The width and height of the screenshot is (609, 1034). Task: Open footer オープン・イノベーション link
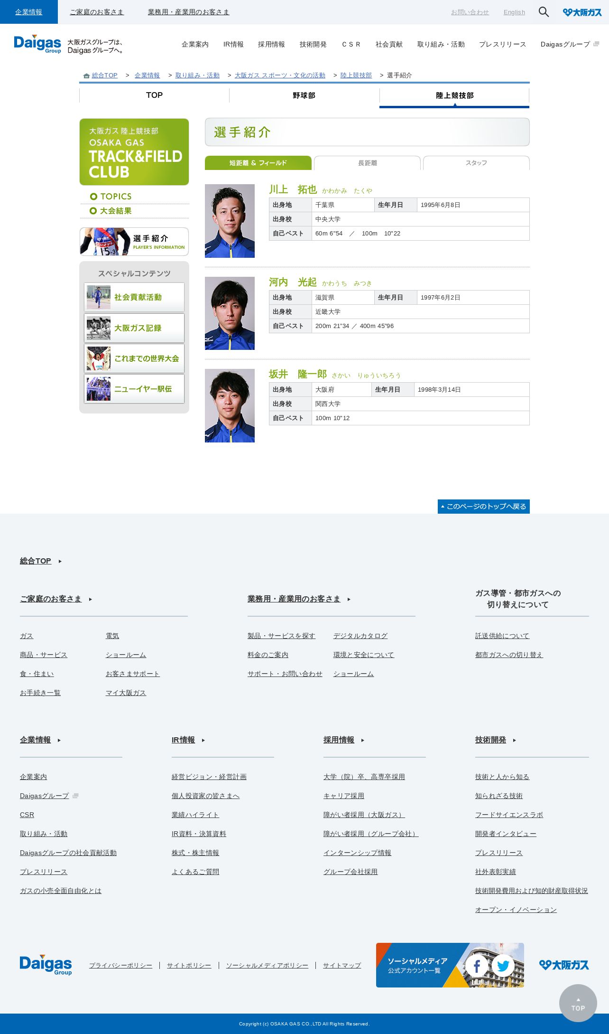(x=516, y=910)
